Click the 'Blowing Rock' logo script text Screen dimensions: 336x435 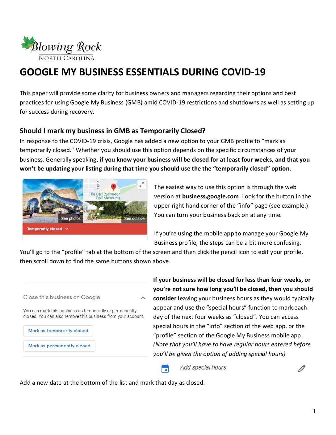click(66, 47)
